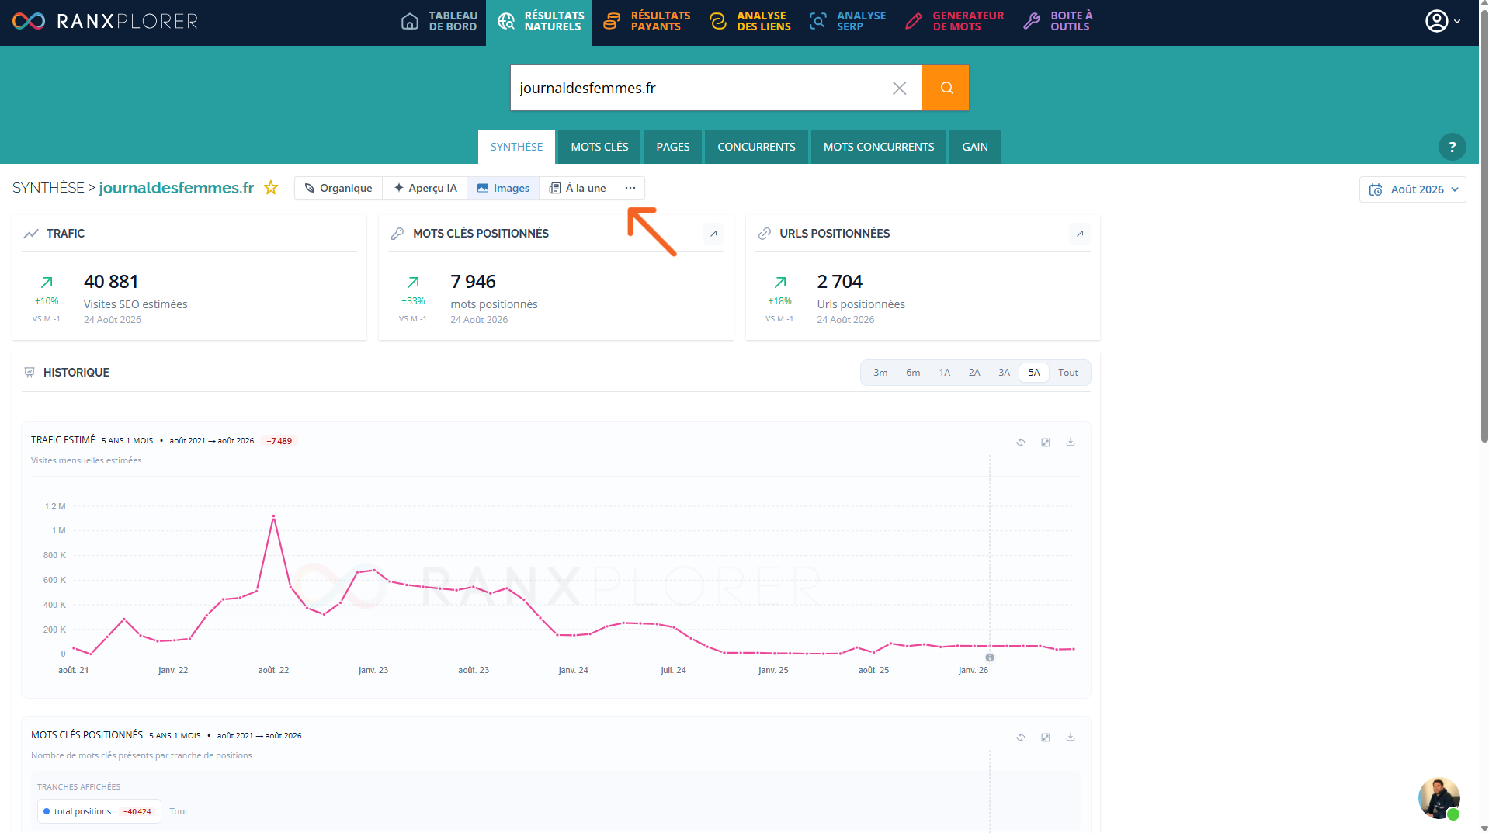Select the Images filter
Screen dimensions: 1489x833
(503, 188)
